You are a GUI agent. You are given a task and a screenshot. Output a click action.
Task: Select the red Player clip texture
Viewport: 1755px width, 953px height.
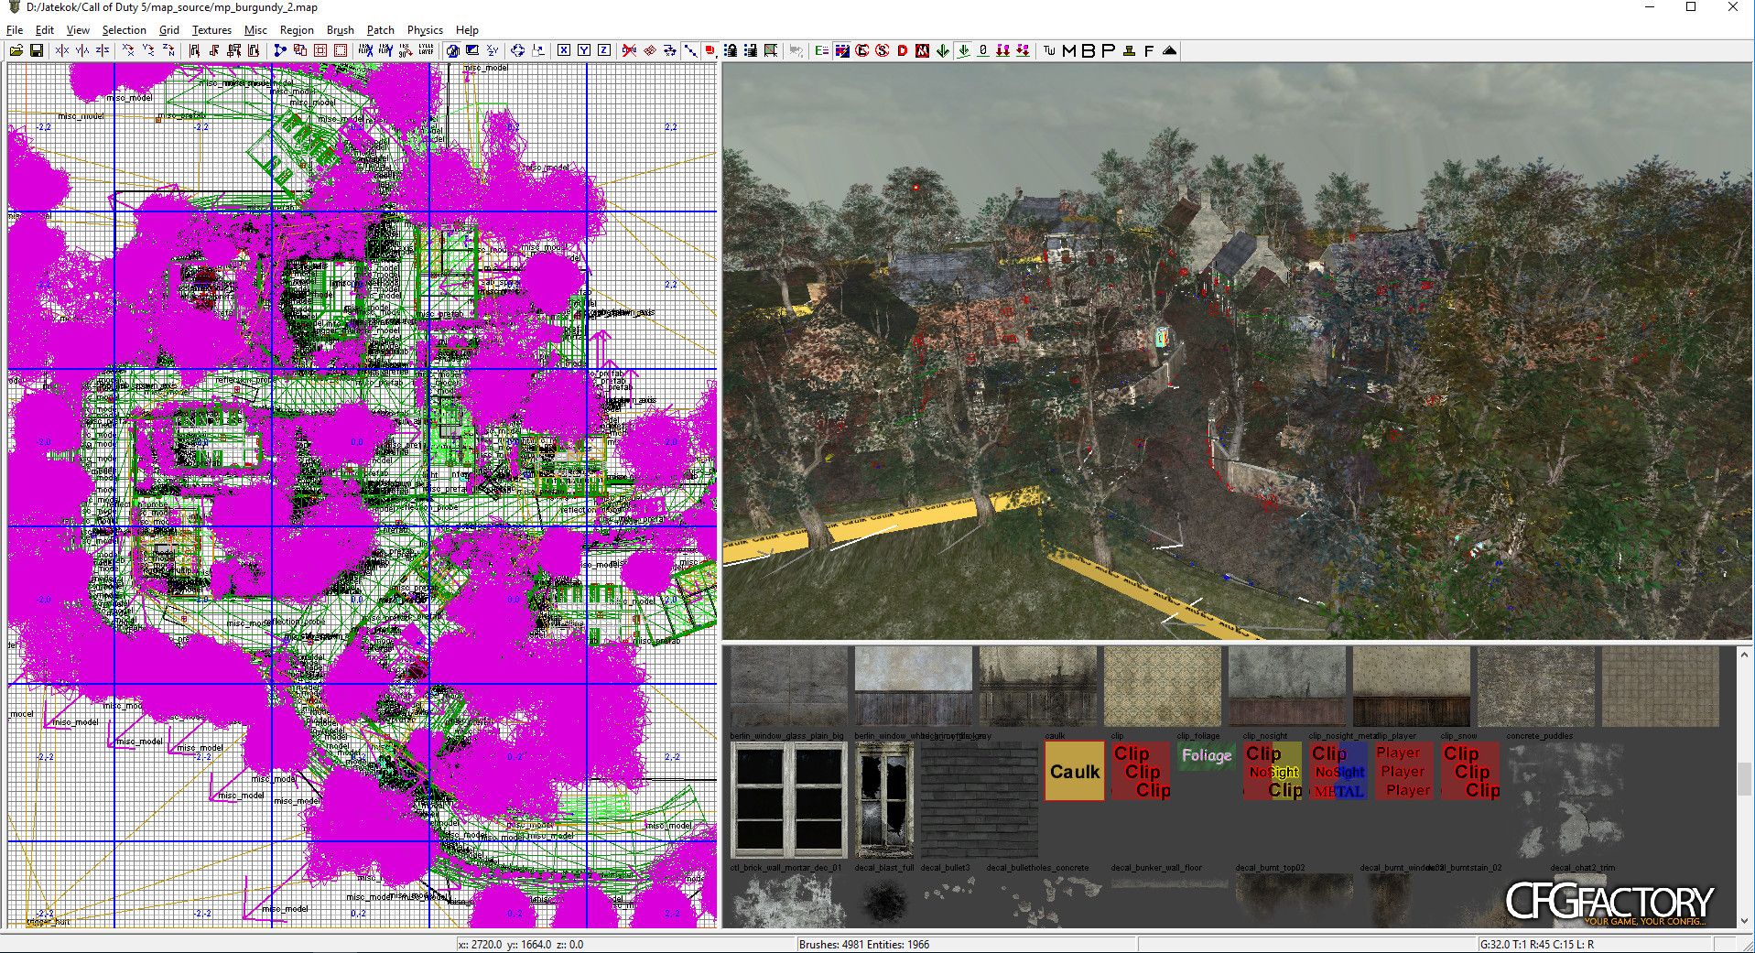[1404, 771]
